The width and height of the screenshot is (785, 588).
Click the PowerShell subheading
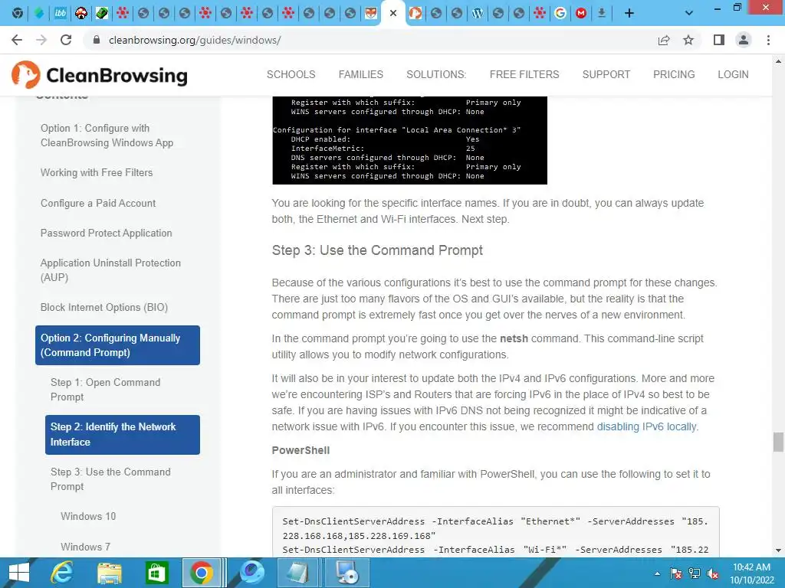[x=301, y=450]
